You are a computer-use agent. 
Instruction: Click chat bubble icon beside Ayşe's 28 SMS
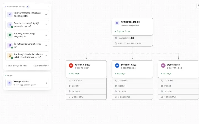click(x=162, y=86)
